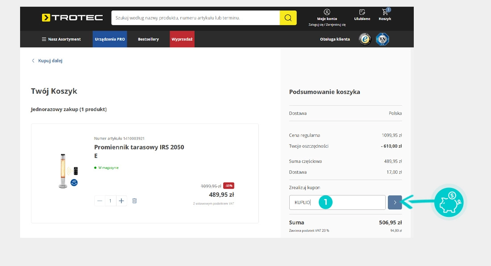Click the Trotec logo

(72, 18)
